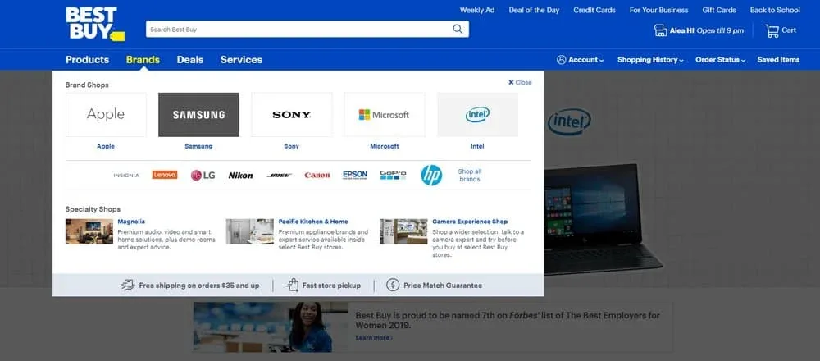Open the Microsoft brand shop tile
The height and width of the screenshot is (361, 820).
pyautogui.click(x=385, y=115)
